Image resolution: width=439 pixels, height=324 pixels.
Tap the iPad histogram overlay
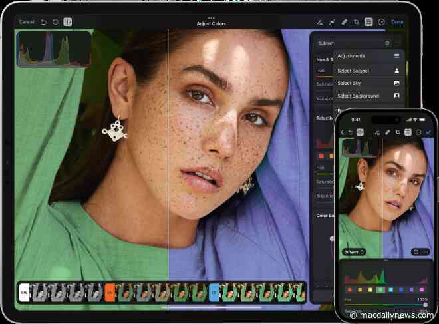[x=54, y=49]
